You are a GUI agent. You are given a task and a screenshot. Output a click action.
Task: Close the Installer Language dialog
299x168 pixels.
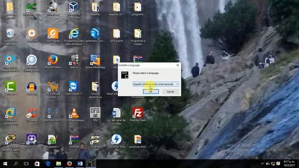coord(178,65)
